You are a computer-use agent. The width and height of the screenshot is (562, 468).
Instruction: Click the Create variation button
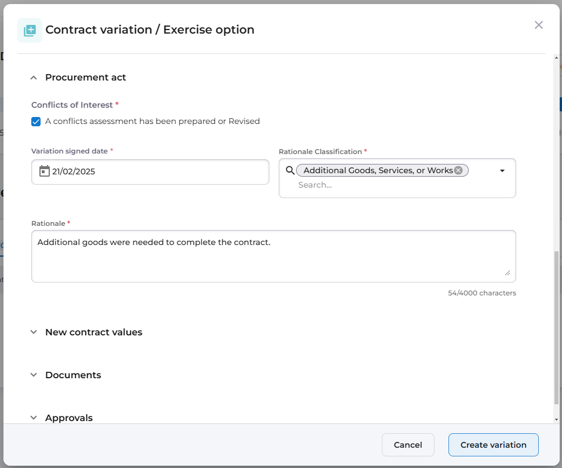coord(493,445)
